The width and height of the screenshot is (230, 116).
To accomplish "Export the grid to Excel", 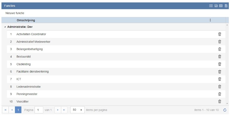I will click(226, 6).
